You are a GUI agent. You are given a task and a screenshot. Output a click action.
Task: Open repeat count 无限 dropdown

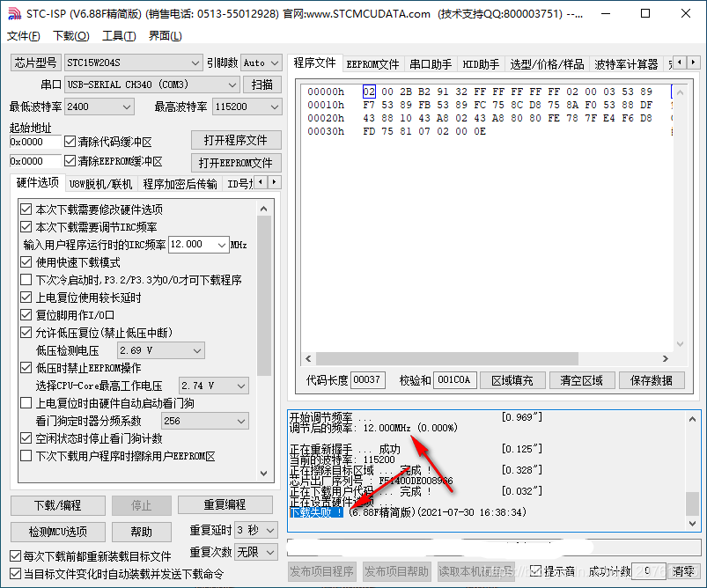(x=255, y=552)
